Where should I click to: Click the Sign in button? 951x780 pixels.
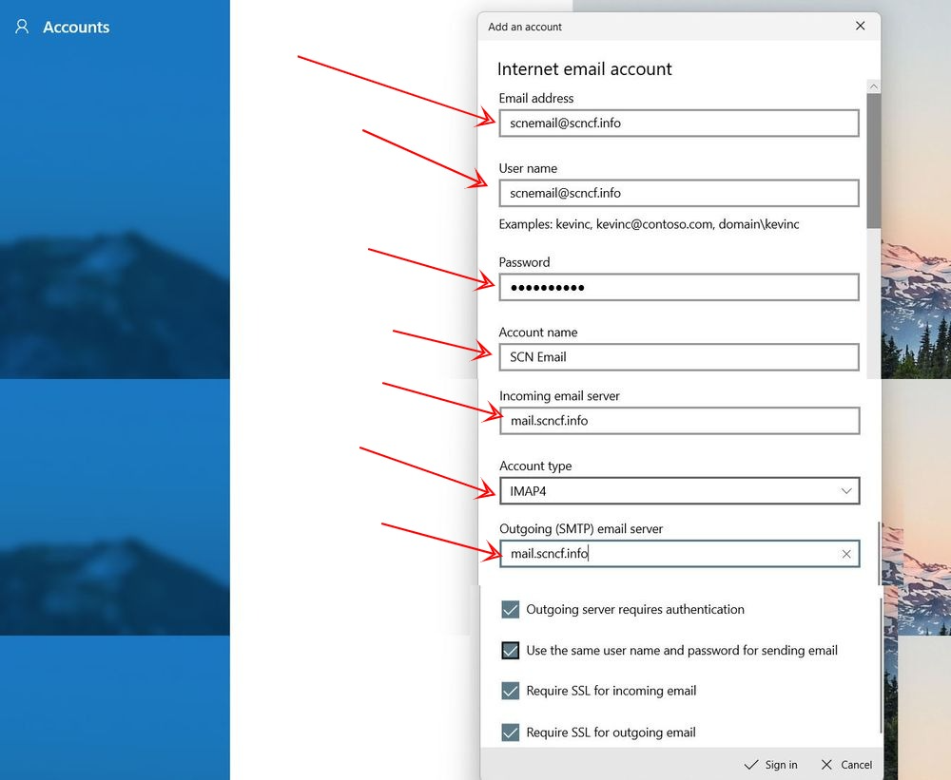click(771, 765)
